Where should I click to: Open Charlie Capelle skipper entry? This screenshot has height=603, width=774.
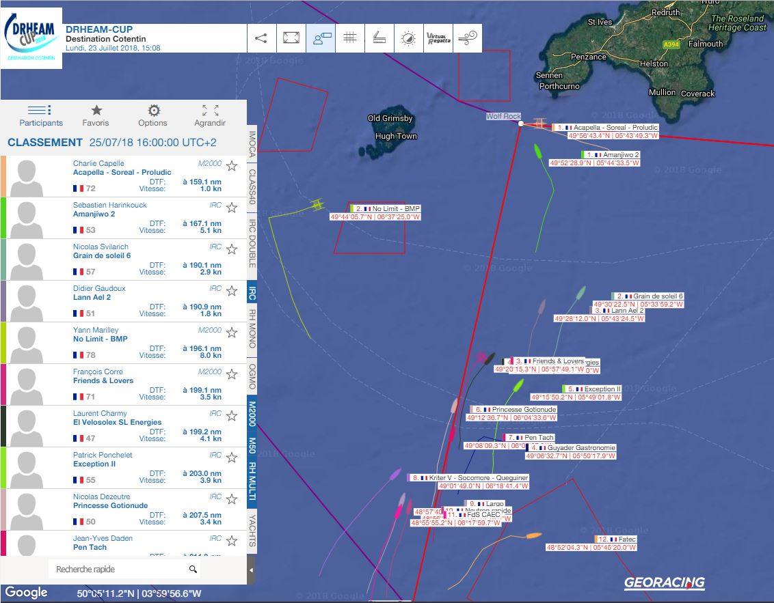pyautogui.click(x=123, y=176)
